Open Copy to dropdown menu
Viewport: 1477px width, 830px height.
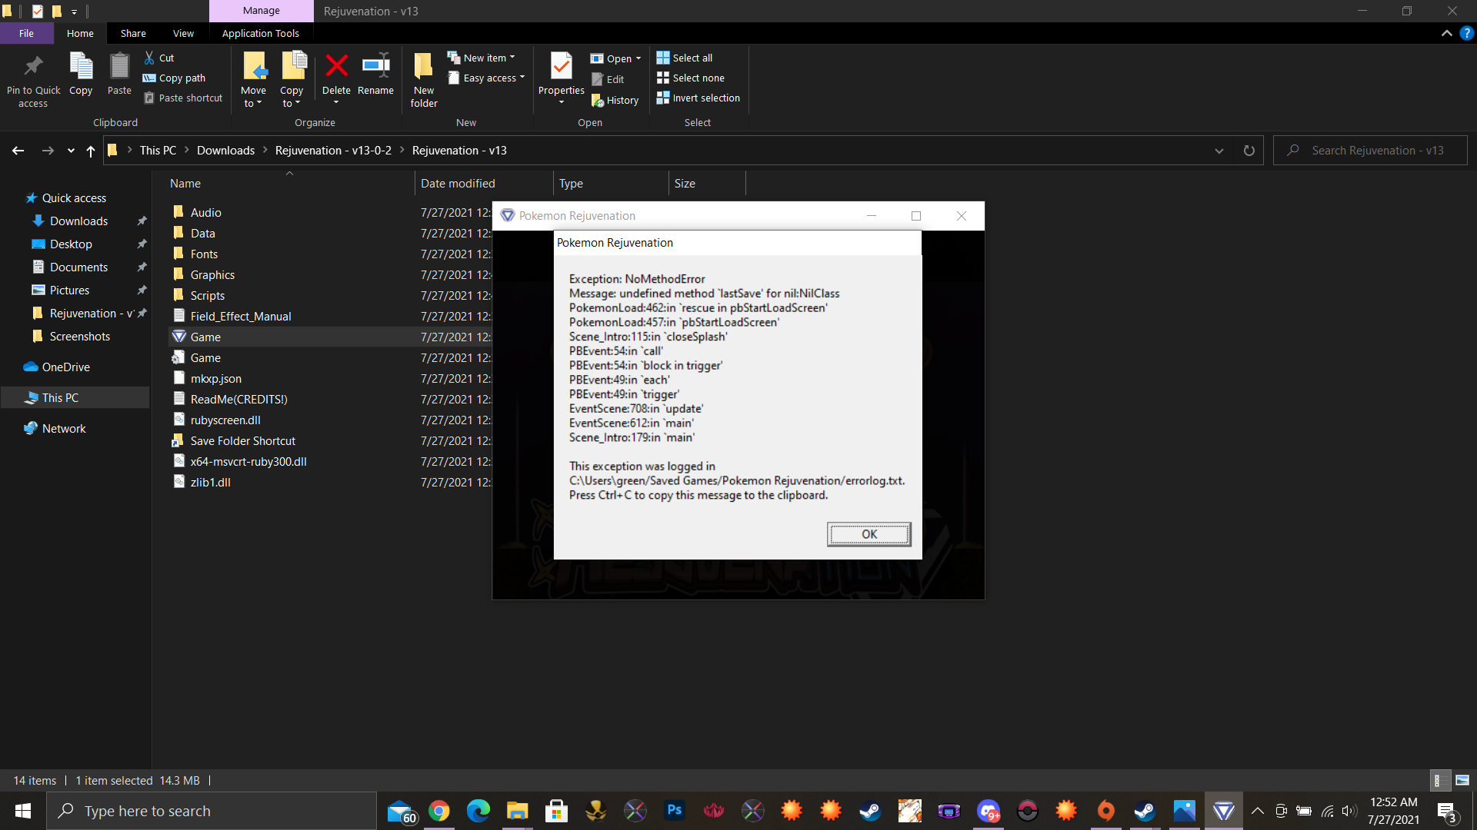click(x=292, y=97)
